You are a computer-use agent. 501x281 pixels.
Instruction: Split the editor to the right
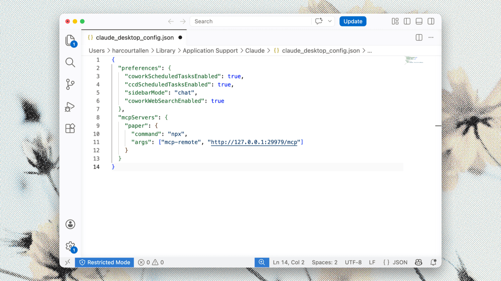(419, 38)
